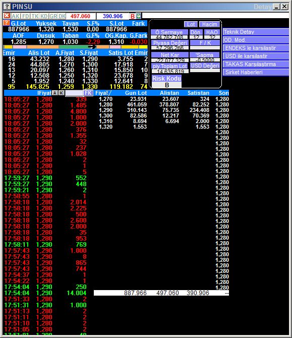This screenshot has height=338, width=292.
Task: Select the TK toolbar button
Action: (x=35, y=16)
